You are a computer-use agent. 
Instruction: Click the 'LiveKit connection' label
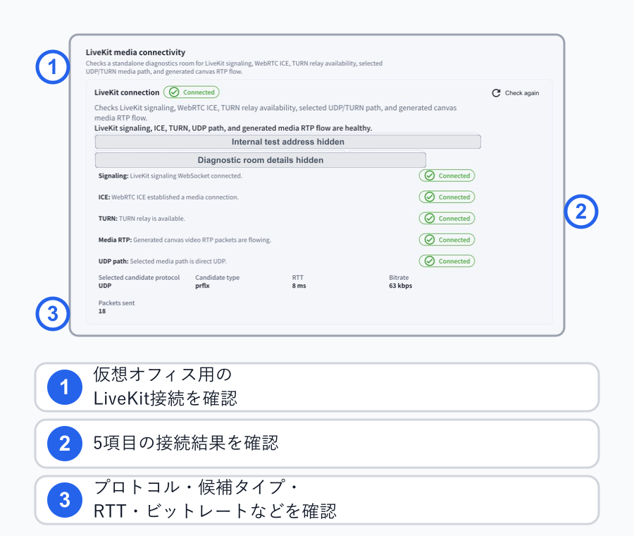pyautogui.click(x=127, y=92)
